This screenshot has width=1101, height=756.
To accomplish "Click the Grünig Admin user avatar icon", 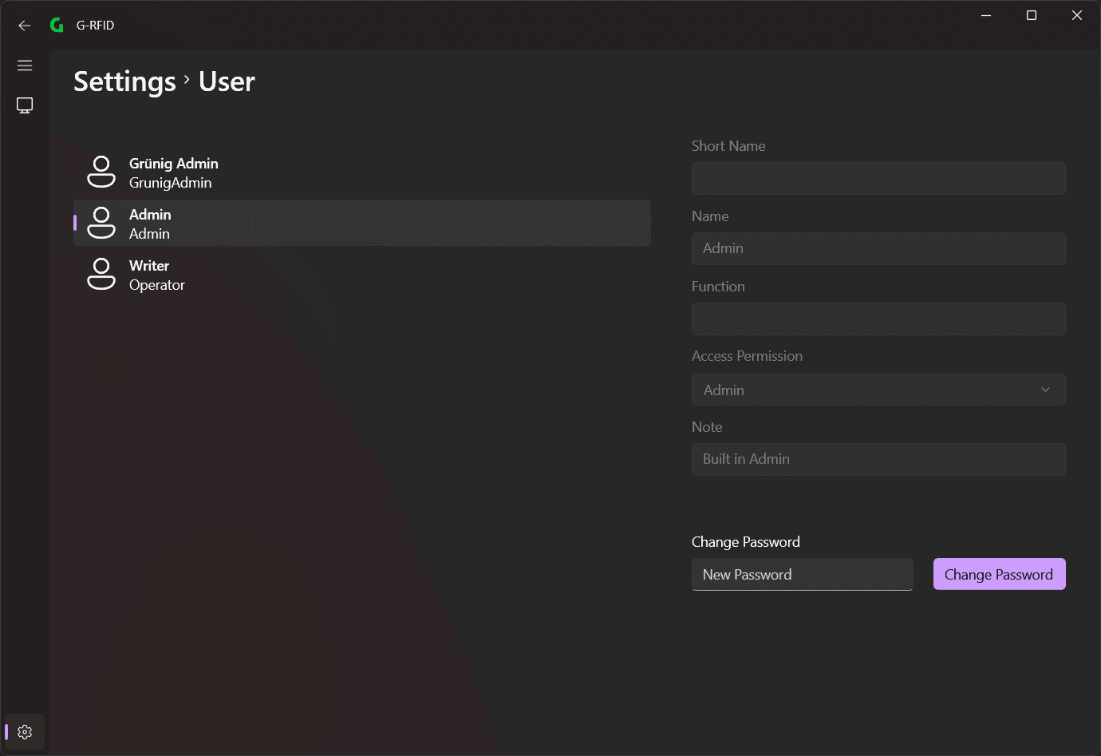I will (101, 172).
